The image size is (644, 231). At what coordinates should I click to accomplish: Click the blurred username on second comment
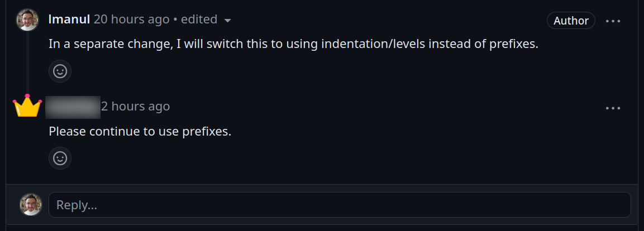tap(73, 107)
